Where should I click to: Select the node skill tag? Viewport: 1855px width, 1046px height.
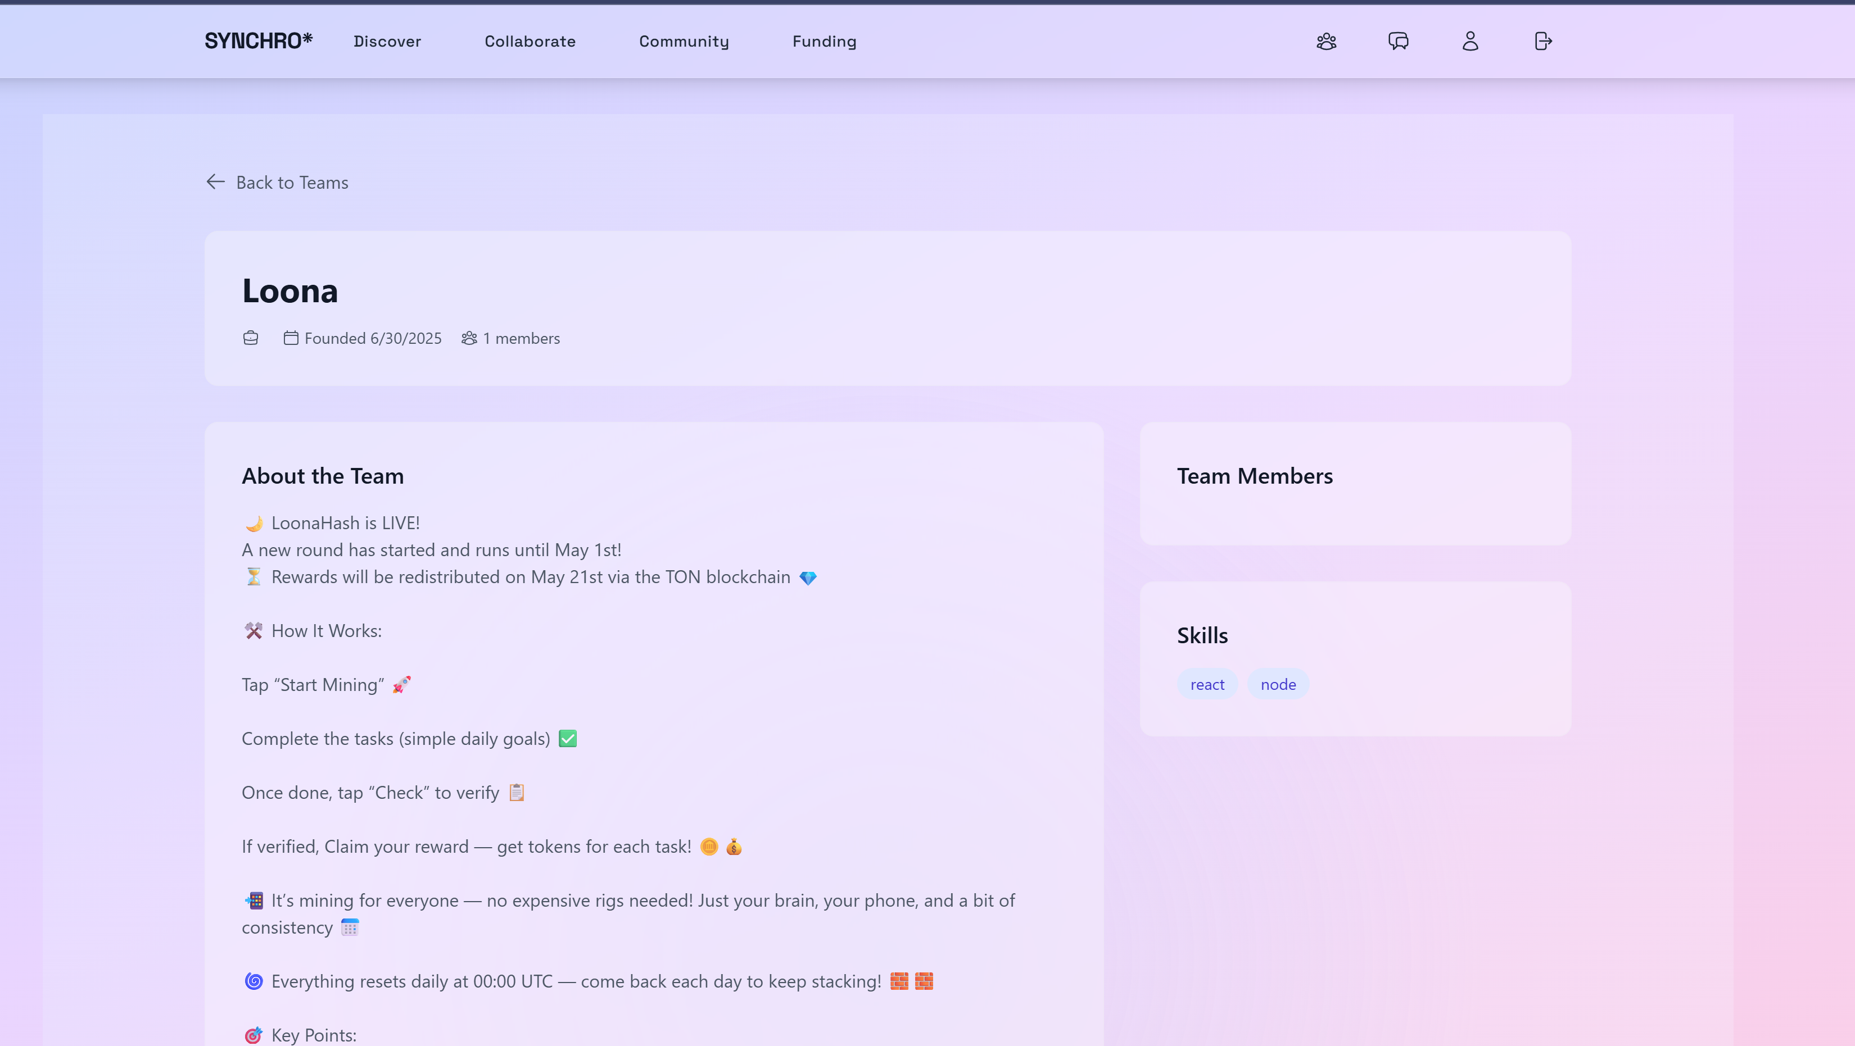pyautogui.click(x=1278, y=685)
